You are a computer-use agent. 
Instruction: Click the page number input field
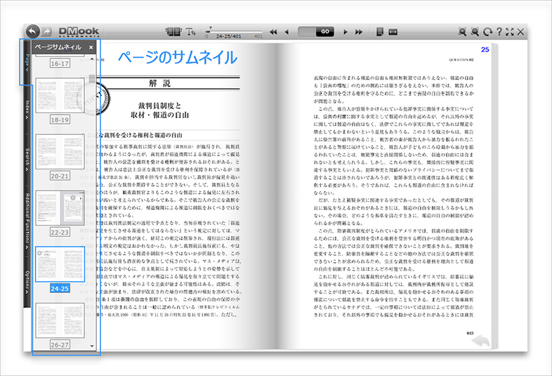307,32
